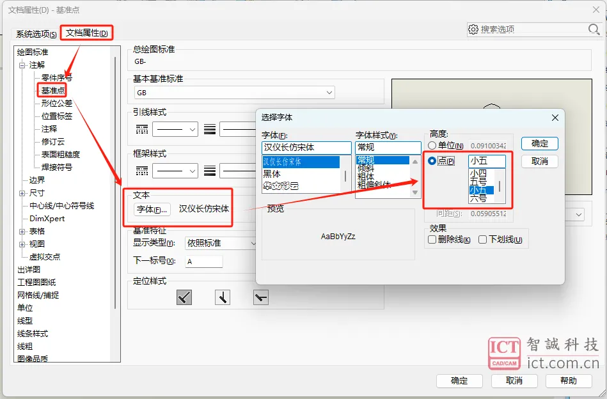
Task: Click 取消 in the 选择字体 dialog
Action: (x=539, y=161)
